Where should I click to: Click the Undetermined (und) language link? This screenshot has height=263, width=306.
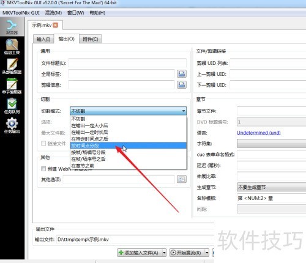[x=258, y=133]
